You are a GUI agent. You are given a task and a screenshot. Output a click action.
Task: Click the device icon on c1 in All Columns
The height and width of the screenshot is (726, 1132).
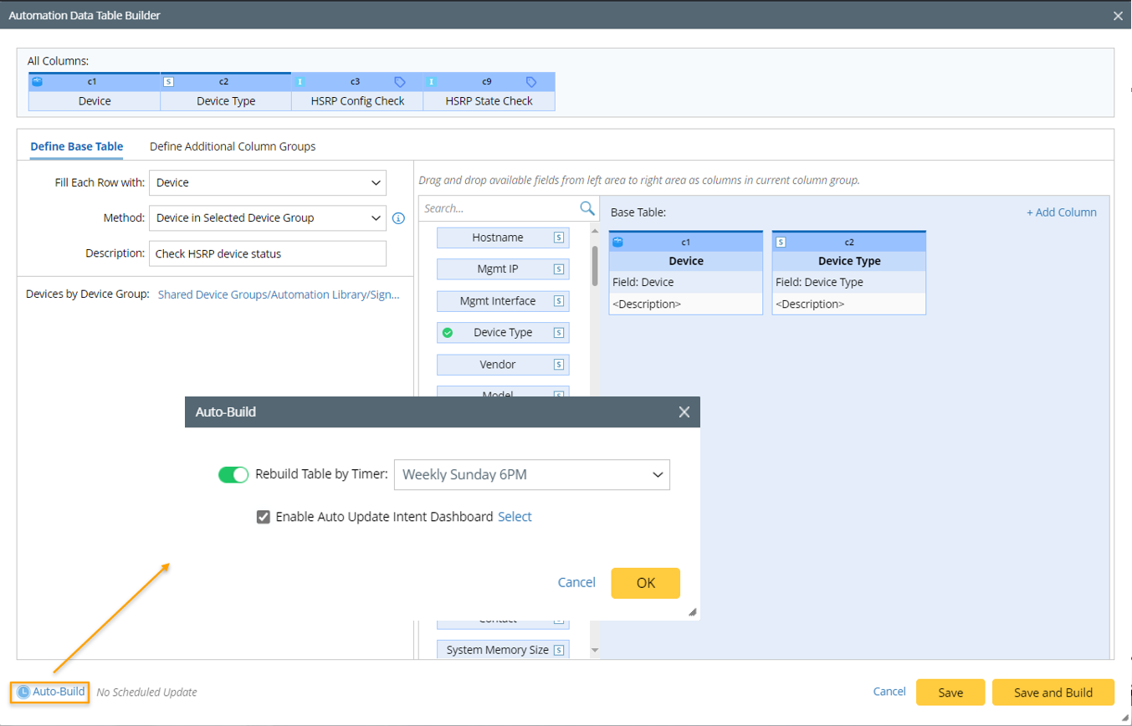click(37, 82)
